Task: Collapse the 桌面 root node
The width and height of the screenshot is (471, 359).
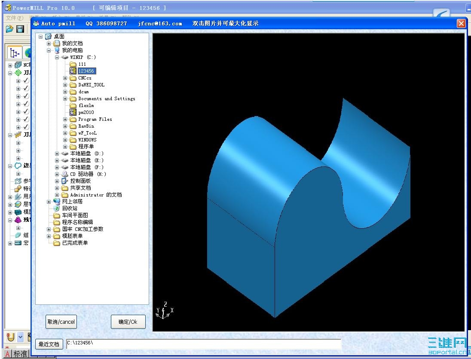Action: [40, 37]
